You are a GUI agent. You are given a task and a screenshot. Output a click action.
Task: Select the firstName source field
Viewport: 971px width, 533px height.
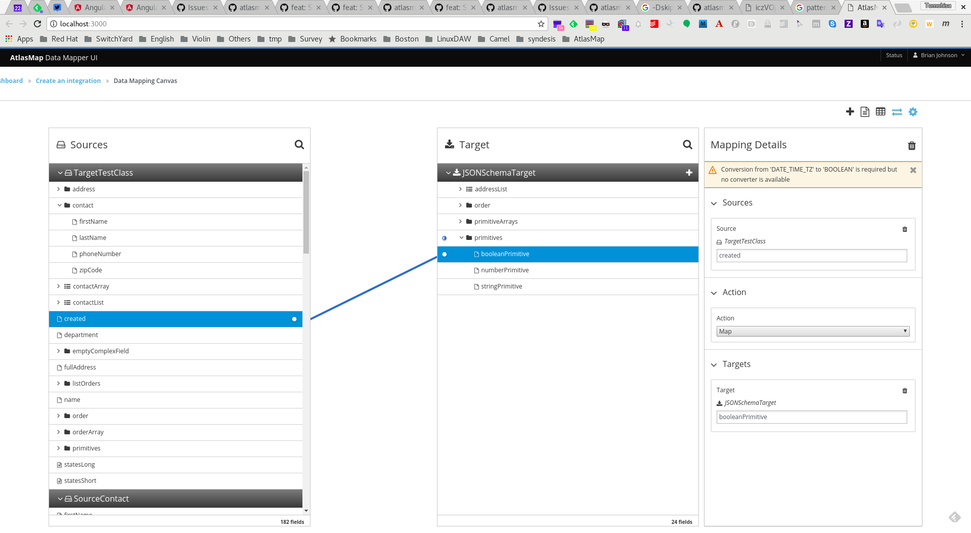175,222
